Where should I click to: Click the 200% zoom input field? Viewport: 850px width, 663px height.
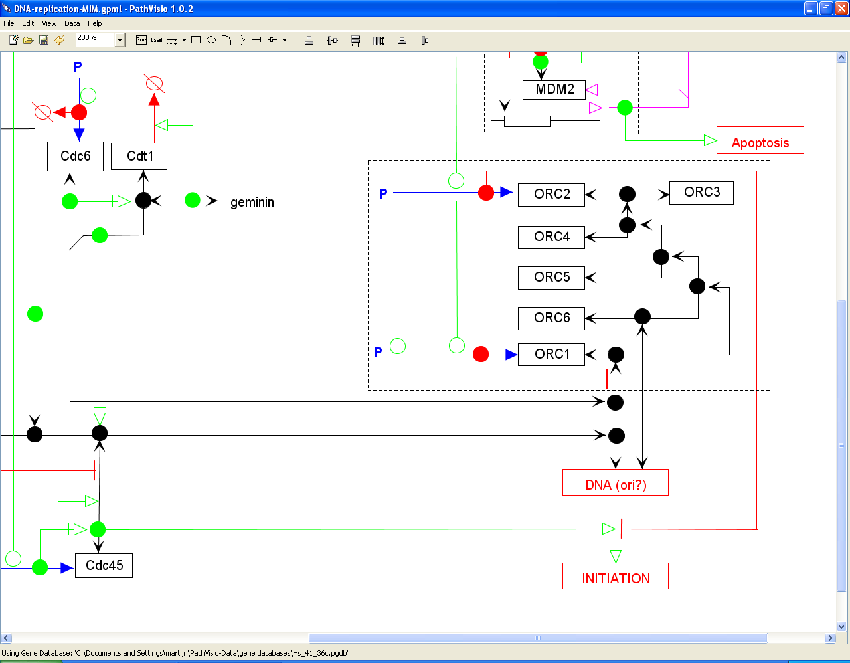(95, 39)
